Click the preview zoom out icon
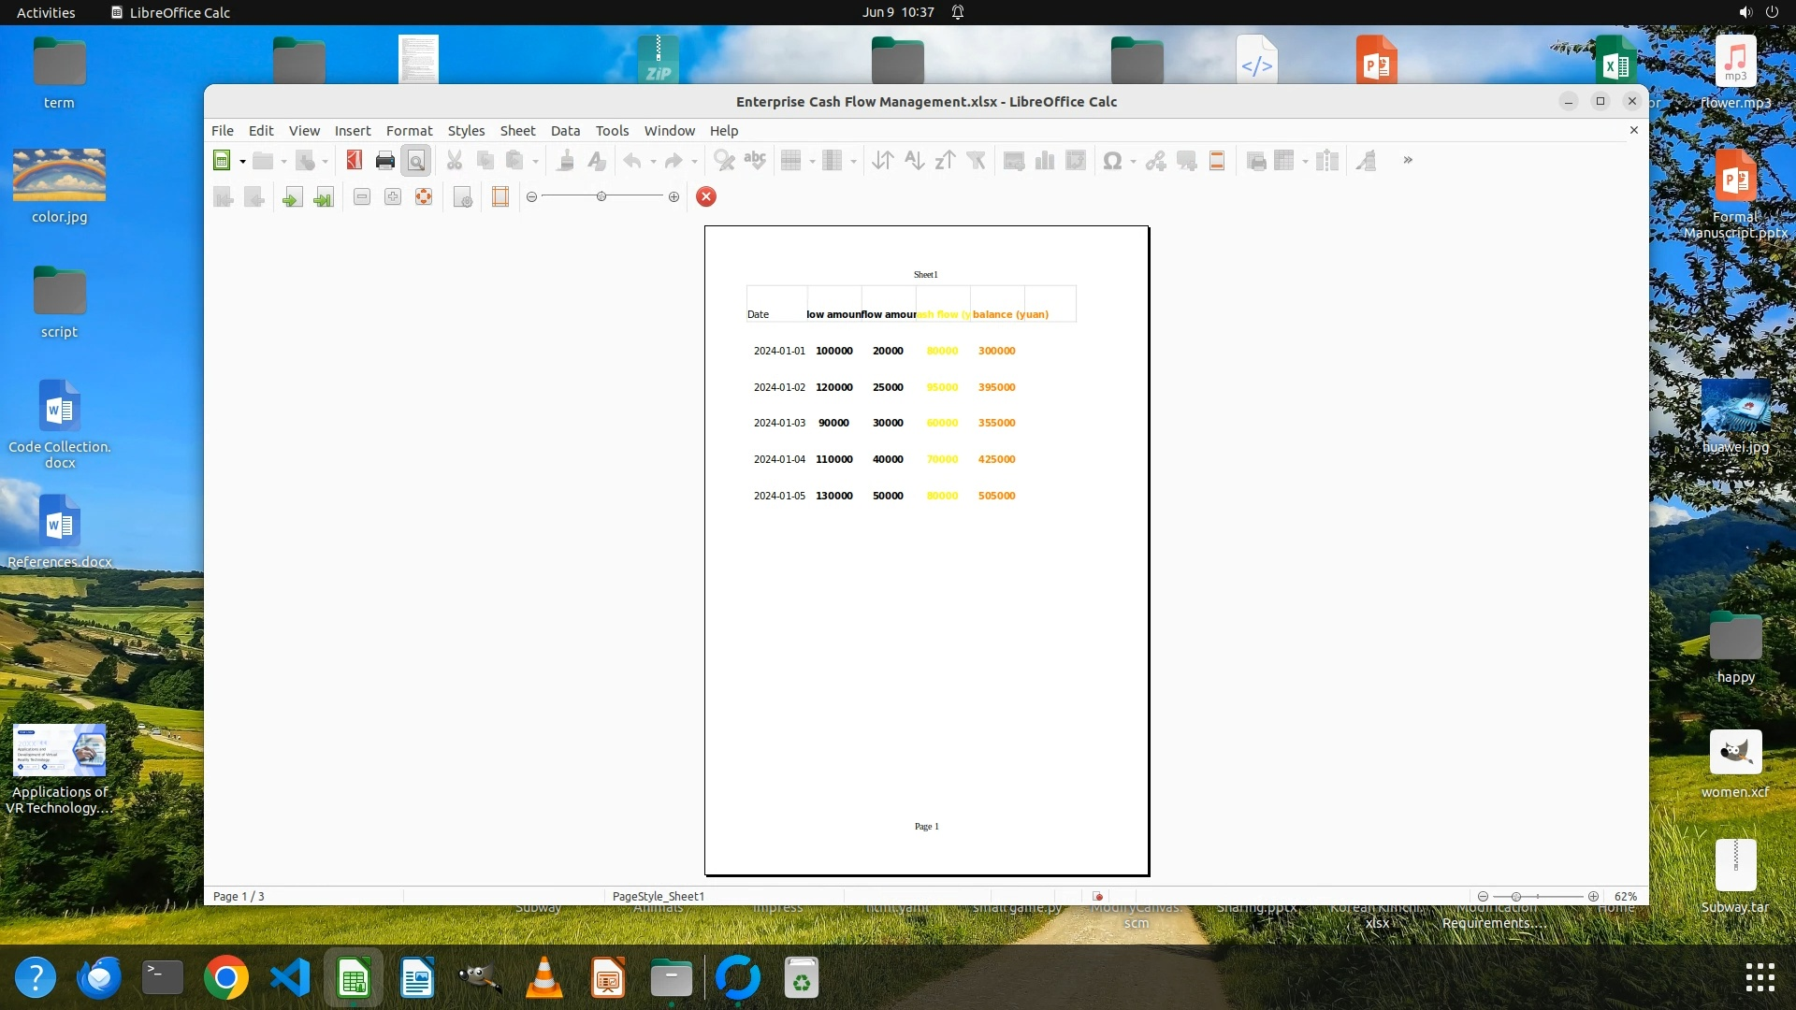1796x1010 pixels. 362,197
